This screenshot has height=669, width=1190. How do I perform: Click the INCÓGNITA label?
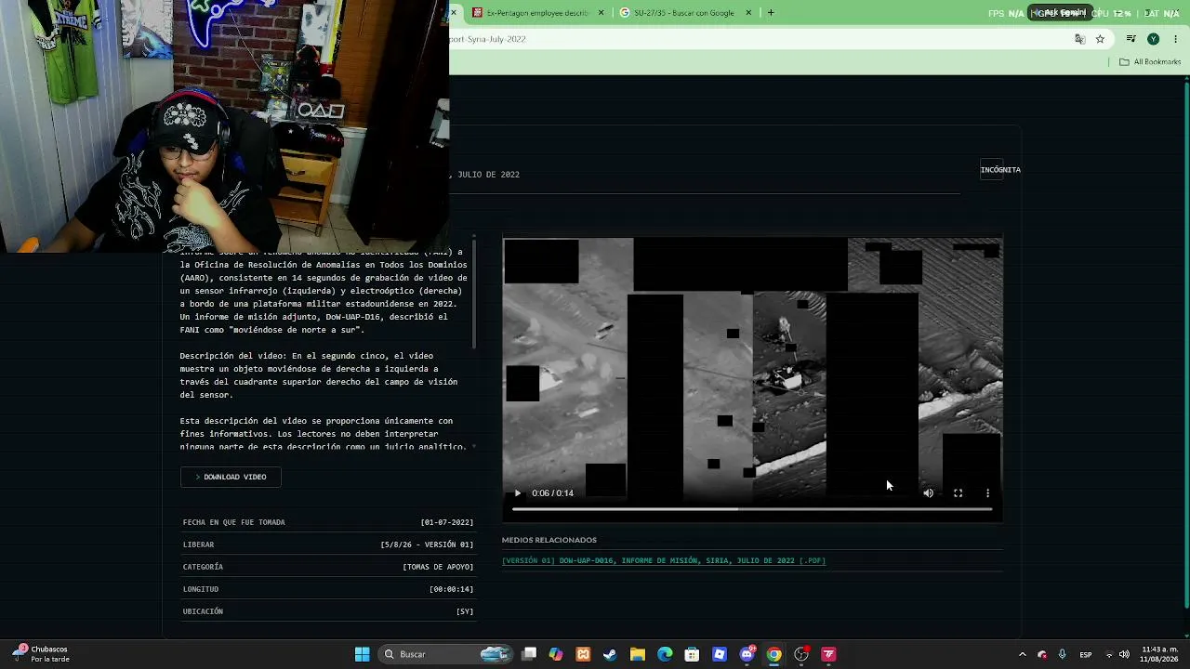coord(1000,170)
